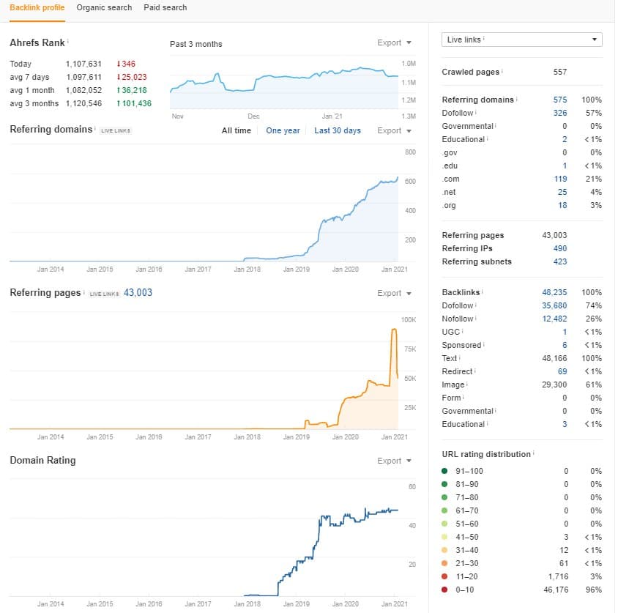Click the 0–10 URL rating red dot
This screenshot has height=613, width=618.
(444, 590)
